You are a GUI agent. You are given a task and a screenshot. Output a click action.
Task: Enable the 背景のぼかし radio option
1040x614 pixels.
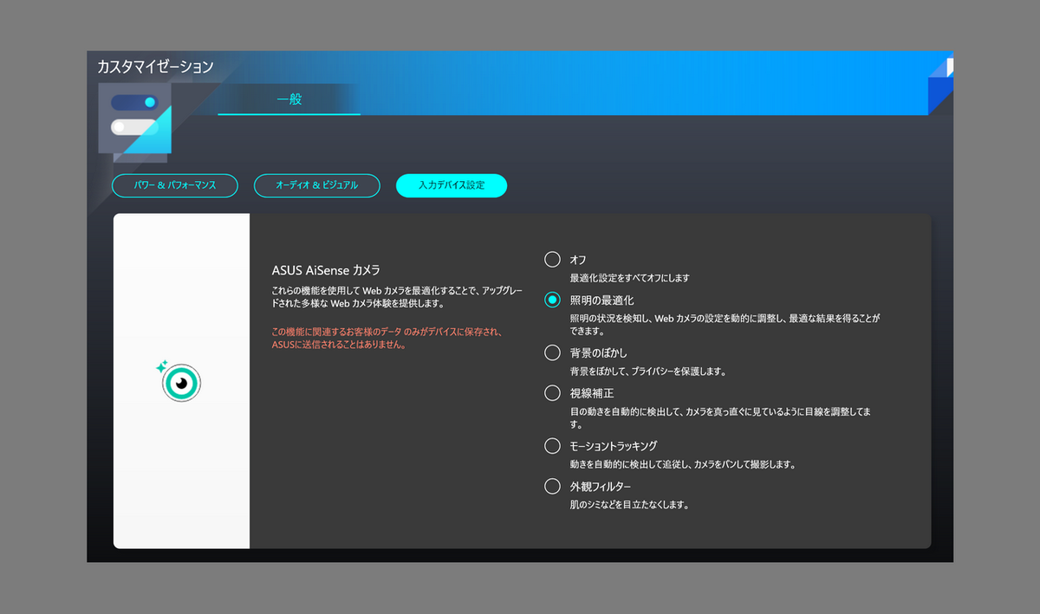pos(552,352)
